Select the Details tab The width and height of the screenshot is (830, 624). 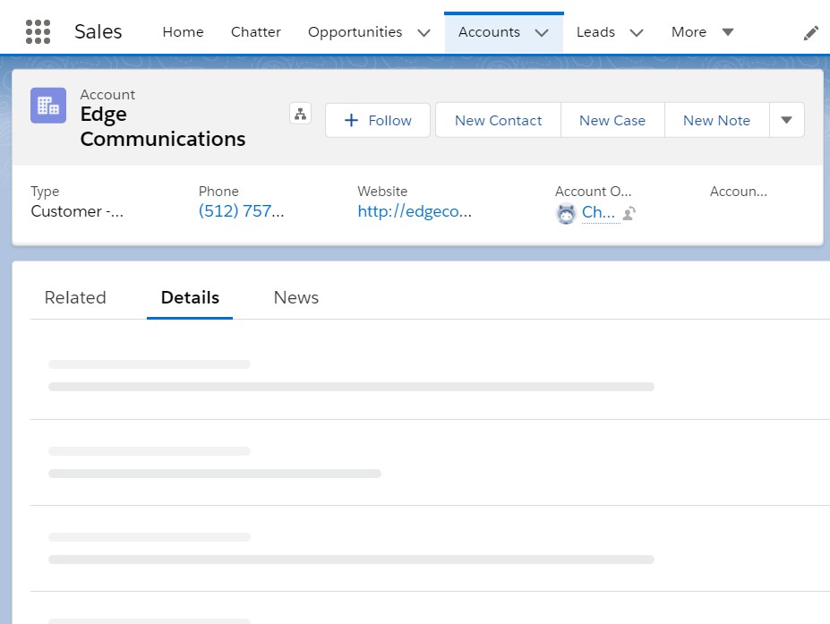pos(190,298)
